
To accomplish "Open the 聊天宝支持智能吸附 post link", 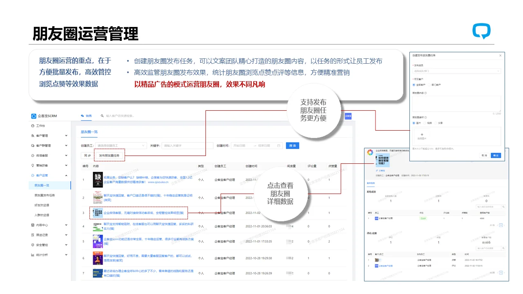I will click(149, 226).
